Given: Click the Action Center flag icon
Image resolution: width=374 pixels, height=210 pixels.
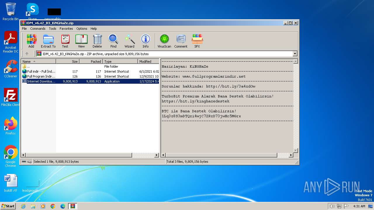Looking at the screenshot, I should [x=346, y=206].
